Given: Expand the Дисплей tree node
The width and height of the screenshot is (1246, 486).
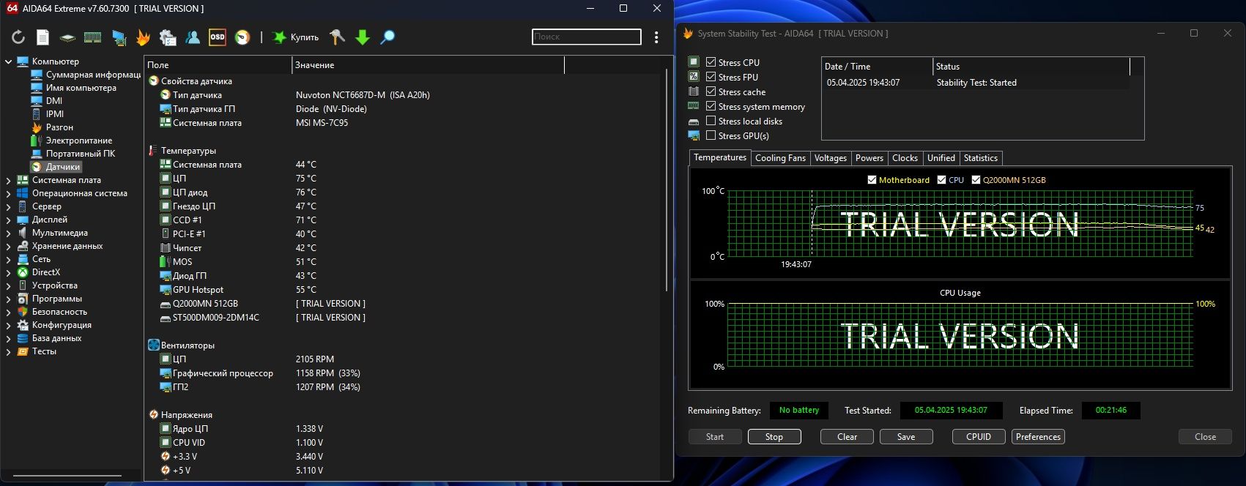Looking at the screenshot, I should pos(8,220).
